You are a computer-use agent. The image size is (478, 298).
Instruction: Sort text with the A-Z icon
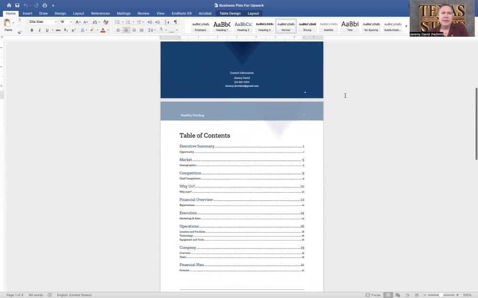167,22
